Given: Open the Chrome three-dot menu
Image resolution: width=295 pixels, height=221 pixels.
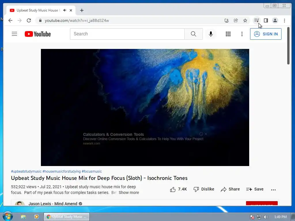Looking at the screenshot, I should (x=284, y=20).
